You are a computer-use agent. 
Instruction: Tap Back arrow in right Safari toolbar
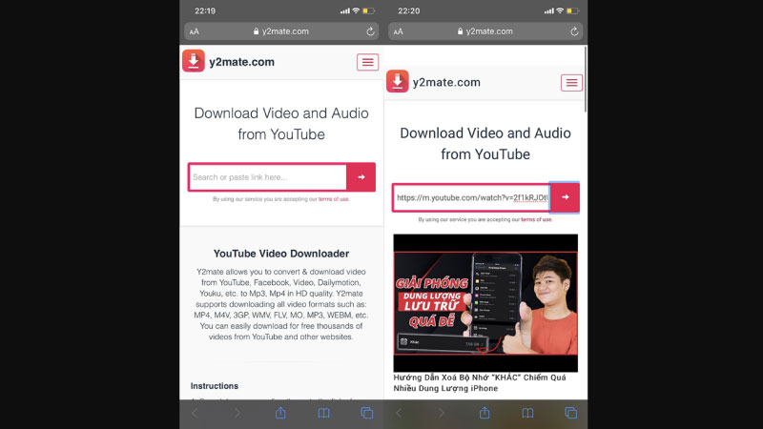[399, 413]
